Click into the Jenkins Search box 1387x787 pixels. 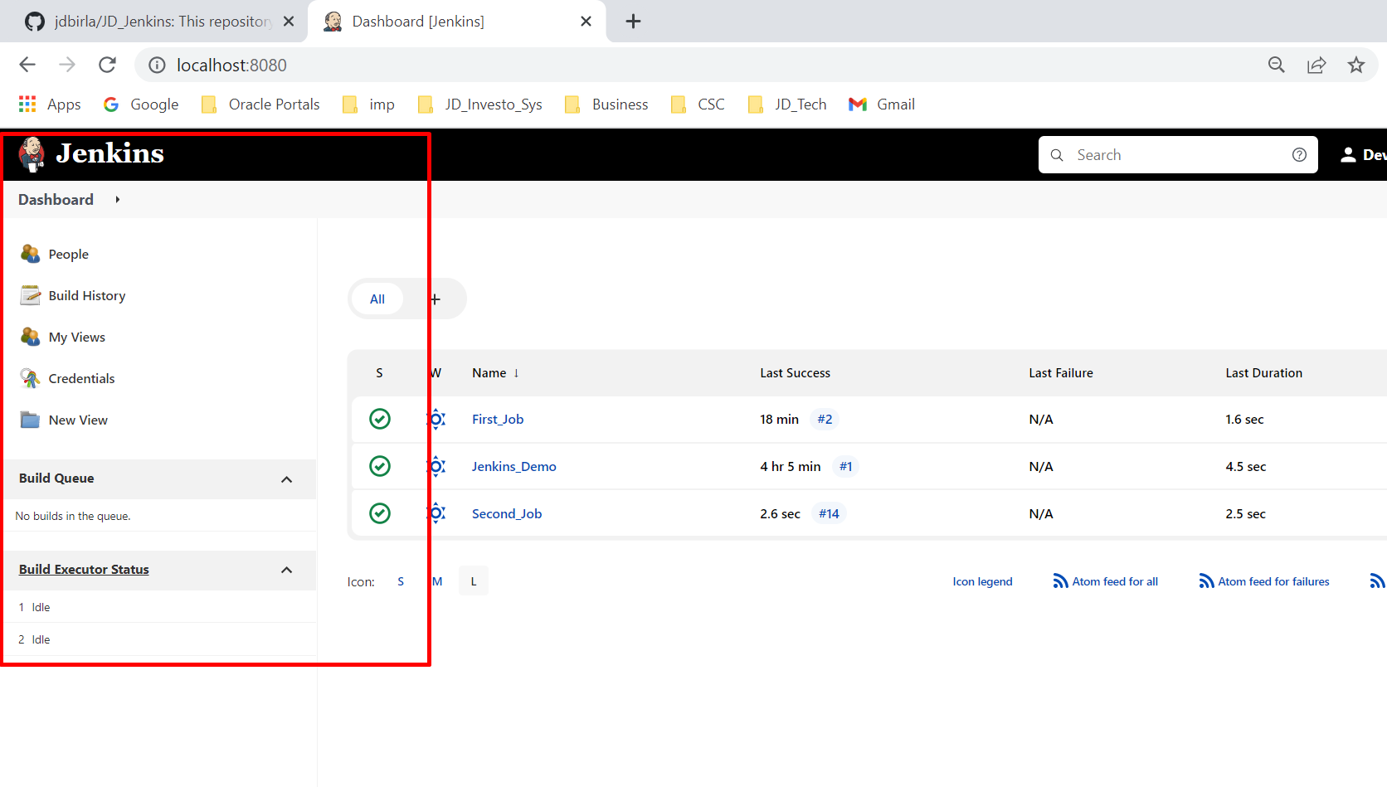pyautogui.click(x=1178, y=155)
